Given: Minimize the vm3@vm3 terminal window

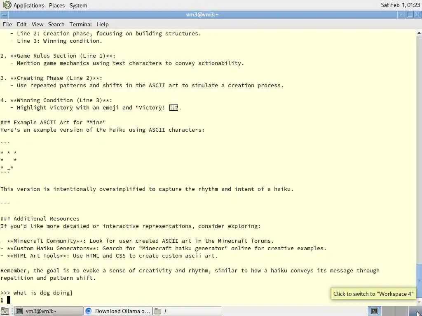Looking at the screenshot, I should tap(401, 15).
